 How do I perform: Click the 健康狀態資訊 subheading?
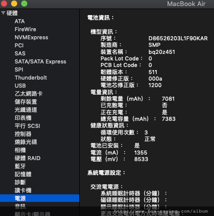[109, 125]
